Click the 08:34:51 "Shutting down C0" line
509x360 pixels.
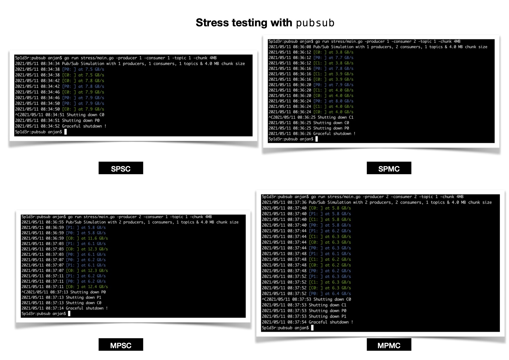point(60,115)
